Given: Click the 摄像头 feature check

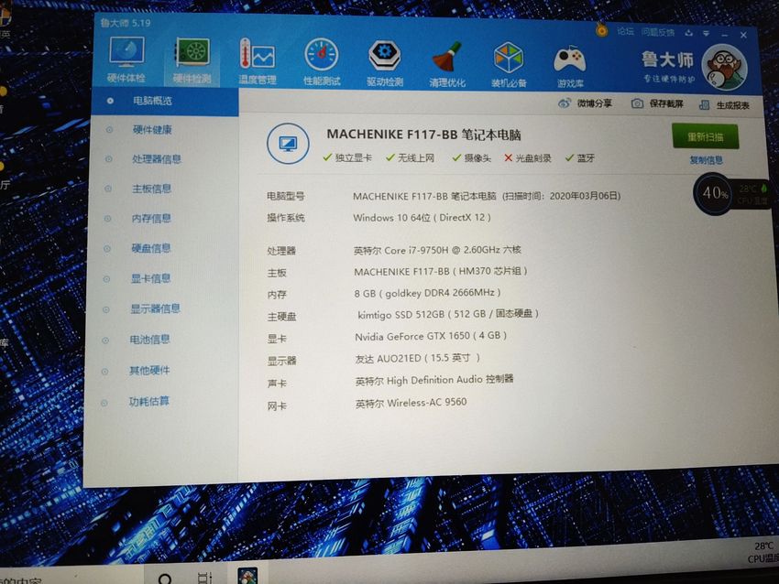Looking at the screenshot, I should (x=471, y=157).
